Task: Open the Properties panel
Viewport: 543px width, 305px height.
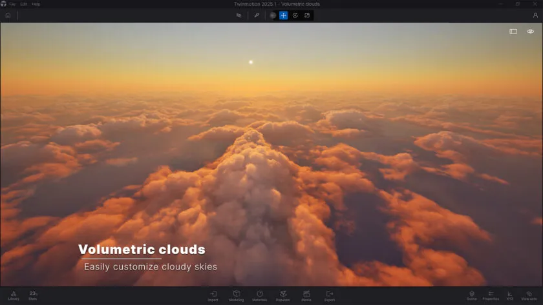Action: pos(491,295)
